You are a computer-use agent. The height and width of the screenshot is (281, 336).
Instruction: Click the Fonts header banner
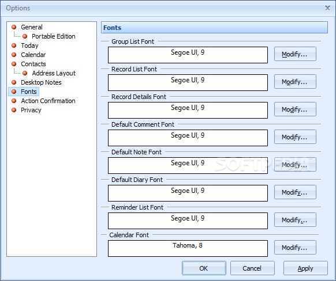coord(214,28)
